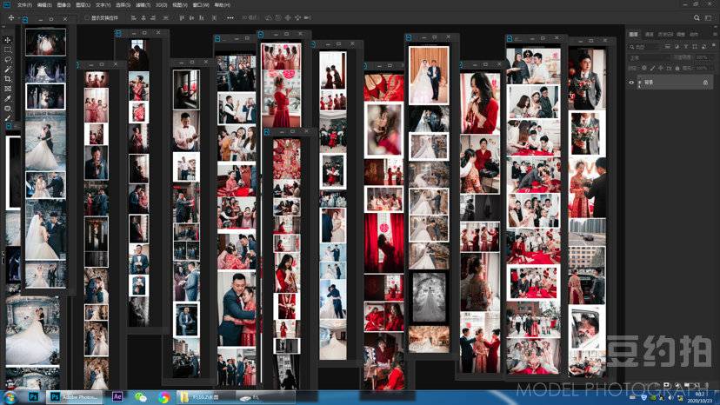
Task: Select the Rectangular Marquee tool
Action: (8, 50)
